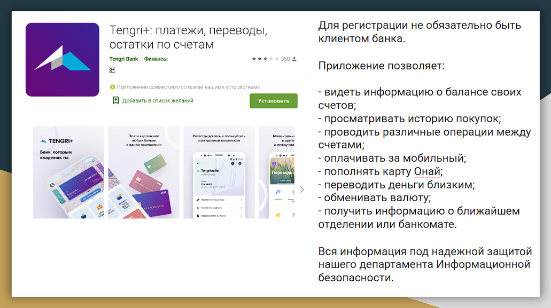Click the line 'переводить деньги близким;'
551x308 pixels.
[x=397, y=185]
